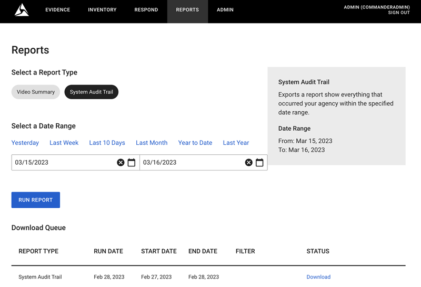
Task: Download the System Audit Trail report
Action: tap(318, 277)
